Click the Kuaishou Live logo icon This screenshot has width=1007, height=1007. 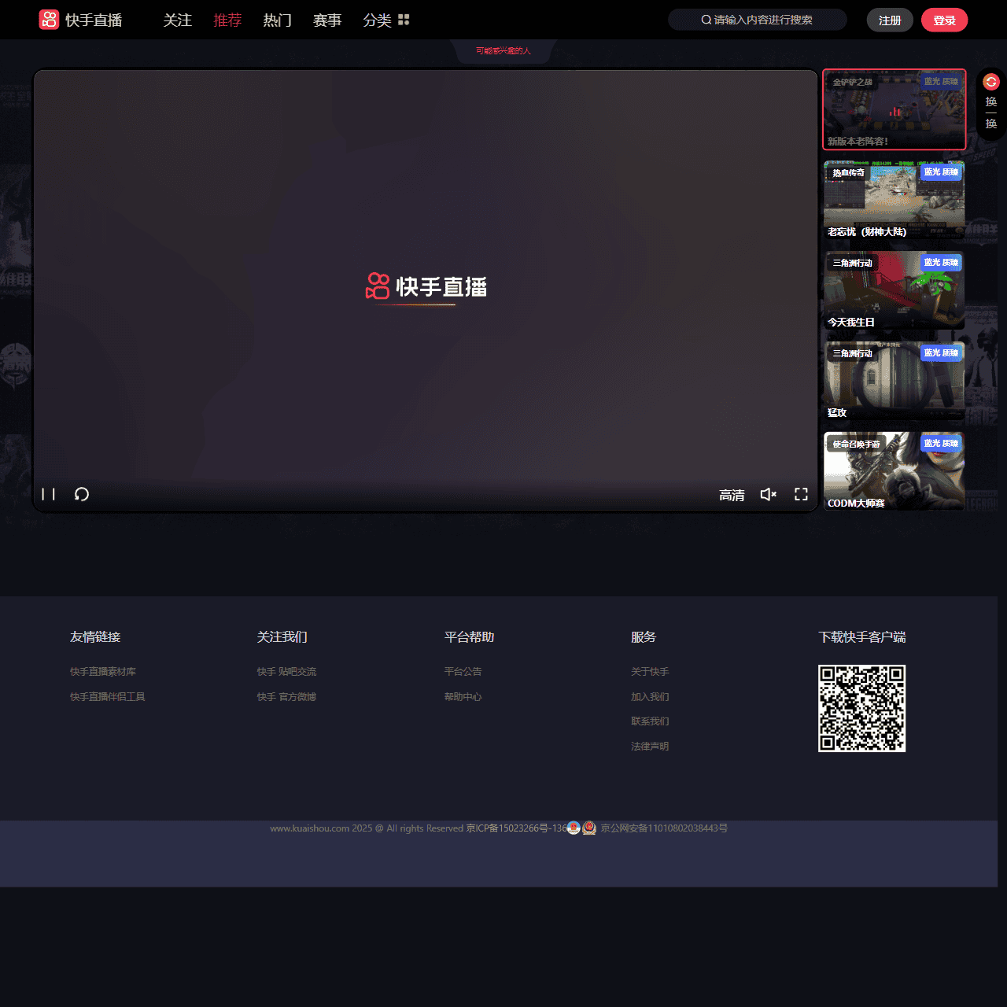click(x=49, y=20)
